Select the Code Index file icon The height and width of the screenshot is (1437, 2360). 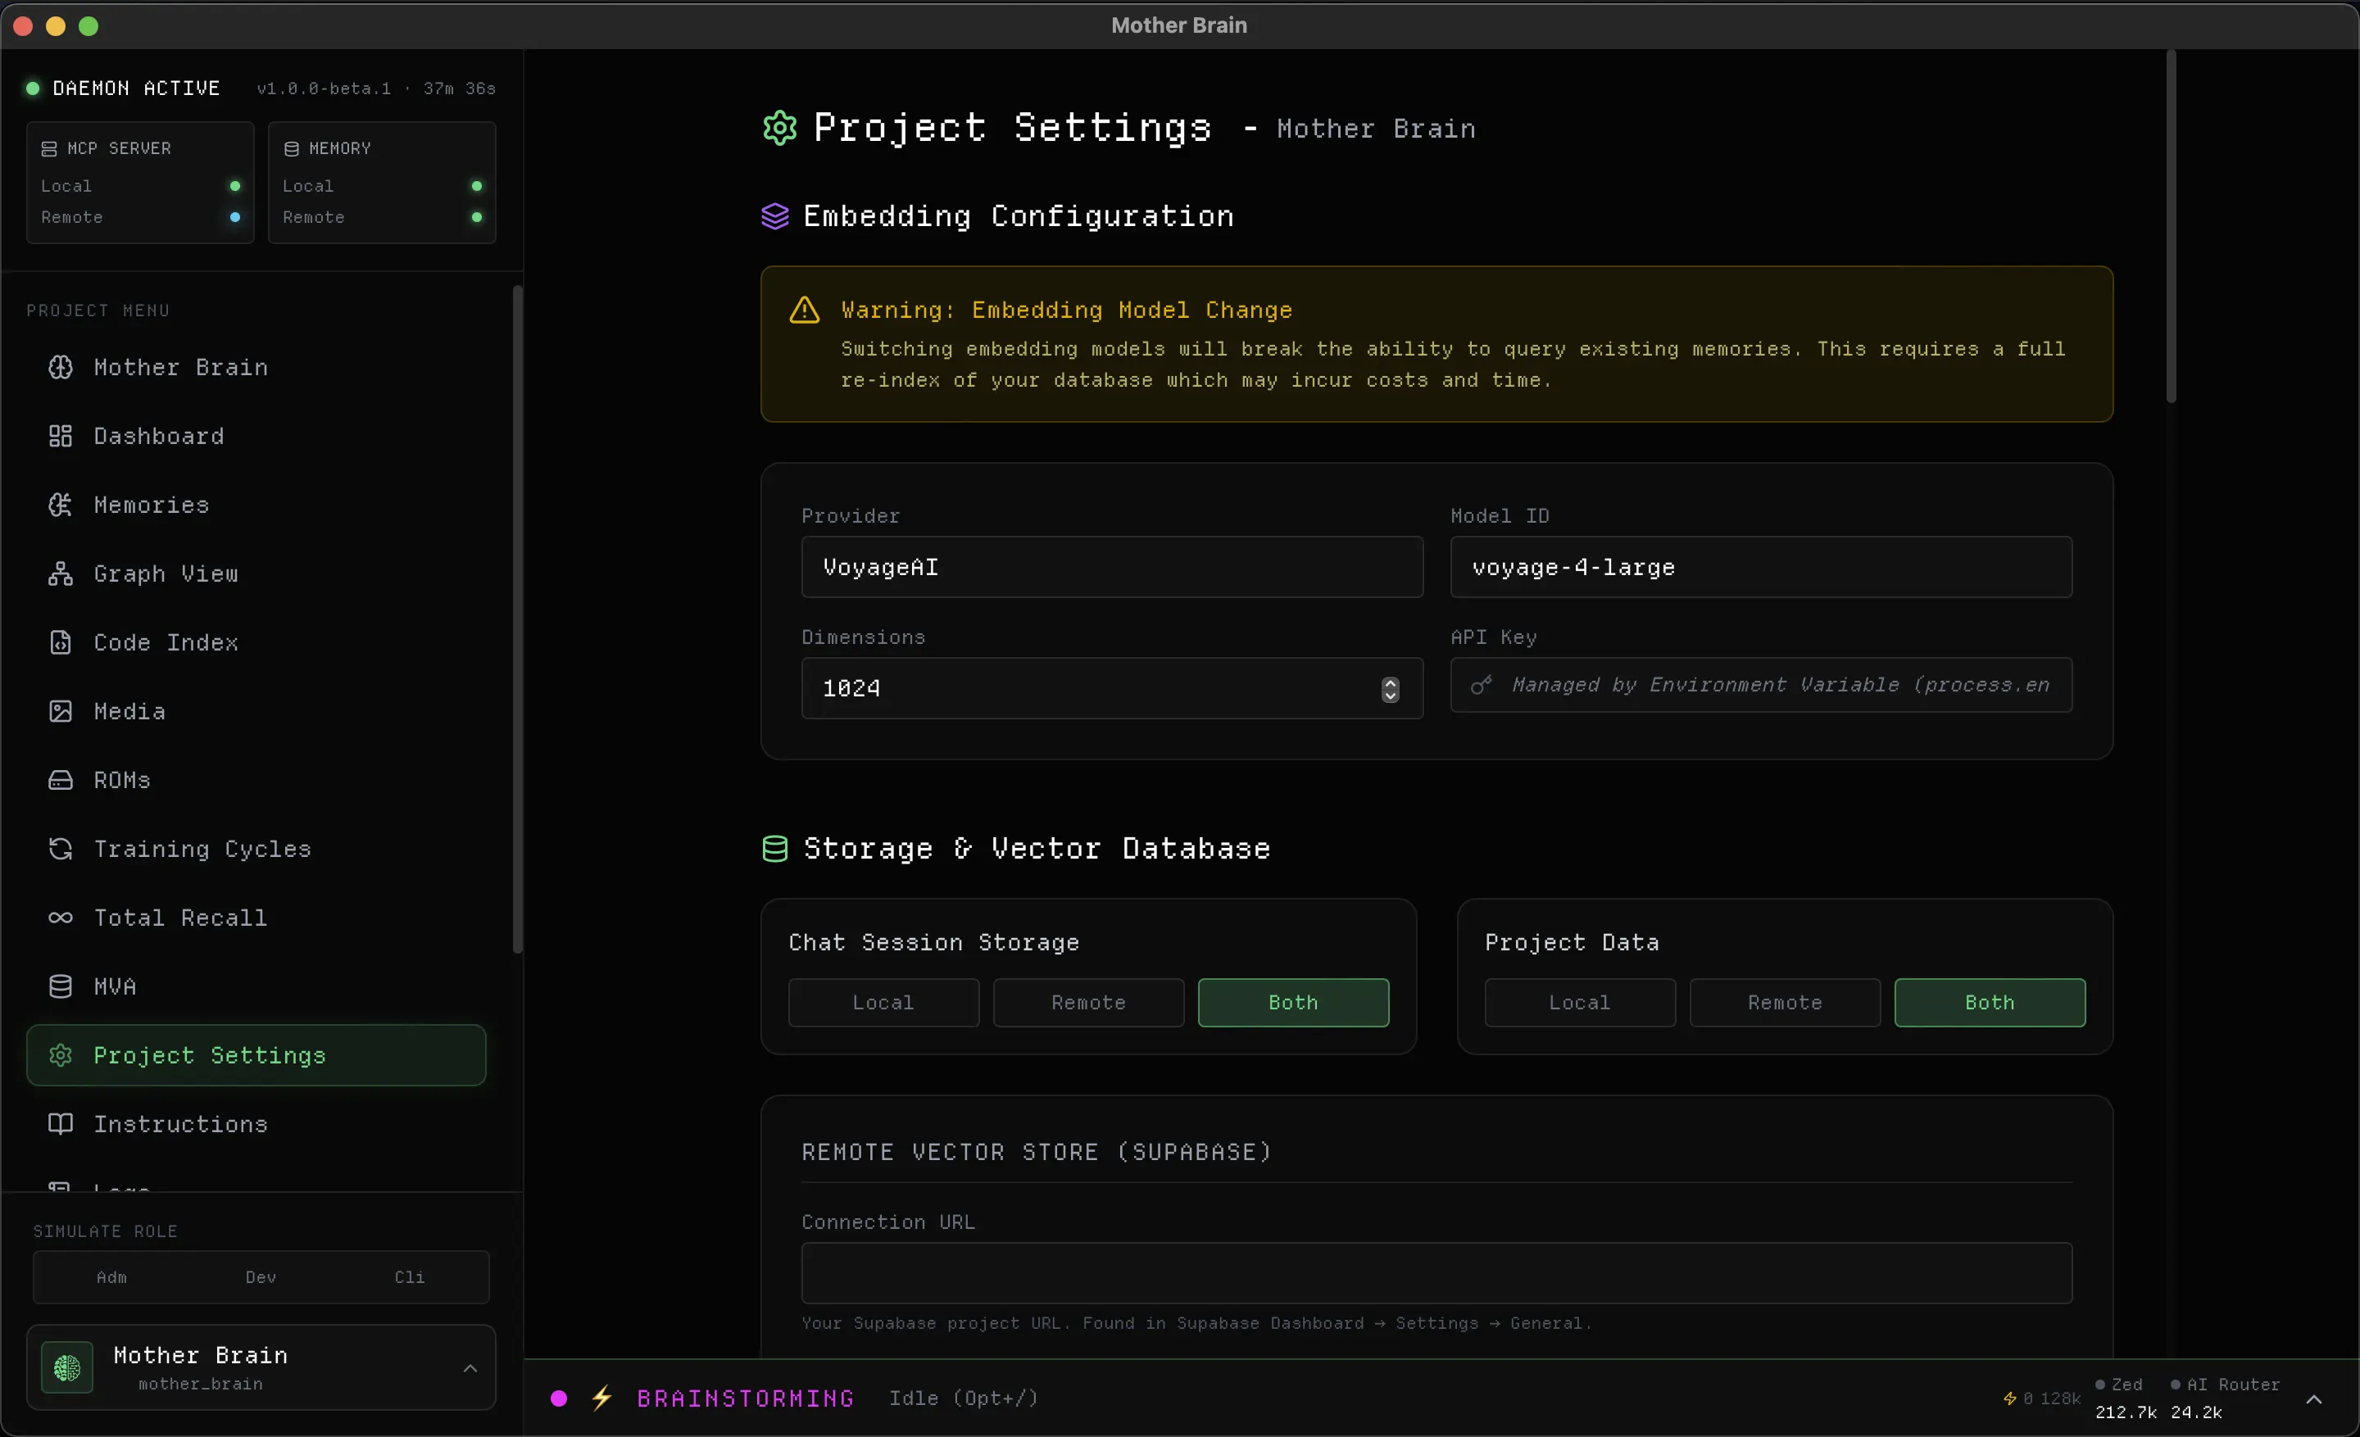61,642
